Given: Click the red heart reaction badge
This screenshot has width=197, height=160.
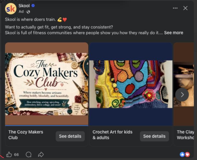Looking at the screenshot, I should pyautogui.click(x=187, y=155).
